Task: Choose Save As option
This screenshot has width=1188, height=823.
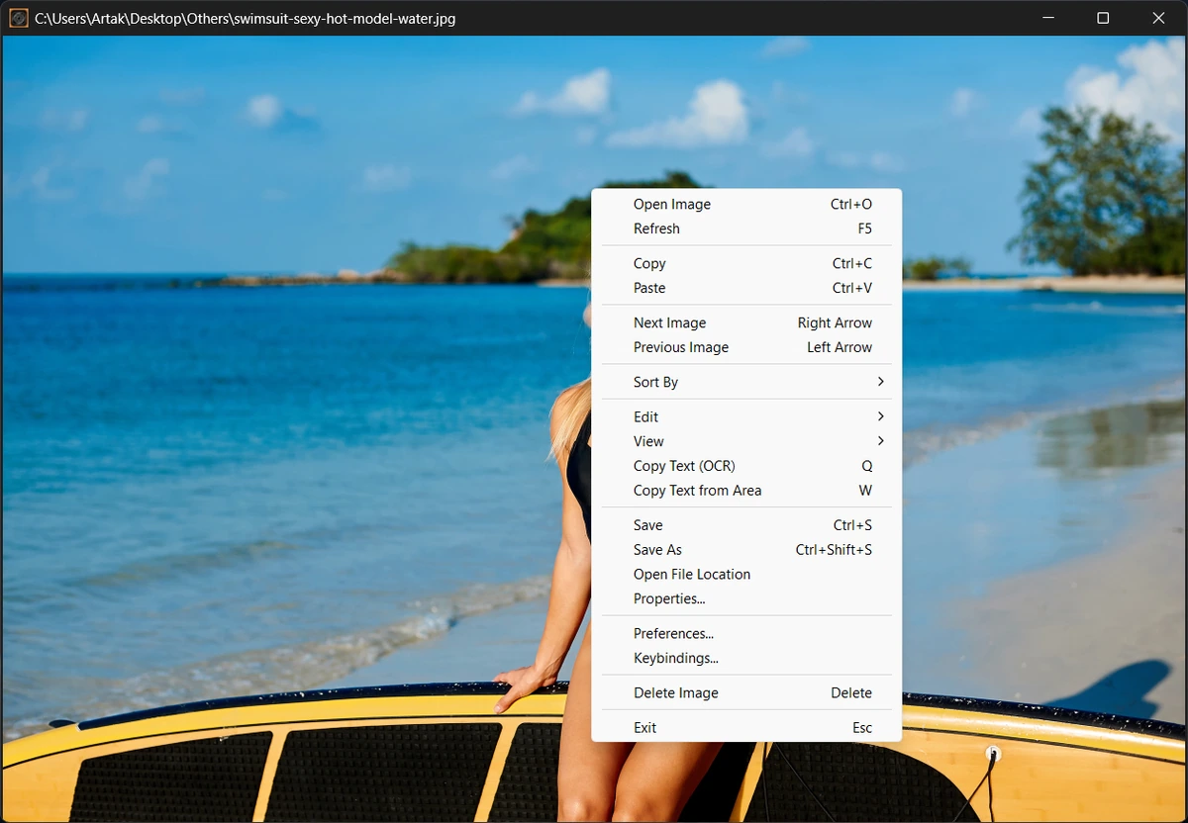Action: tap(746, 550)
